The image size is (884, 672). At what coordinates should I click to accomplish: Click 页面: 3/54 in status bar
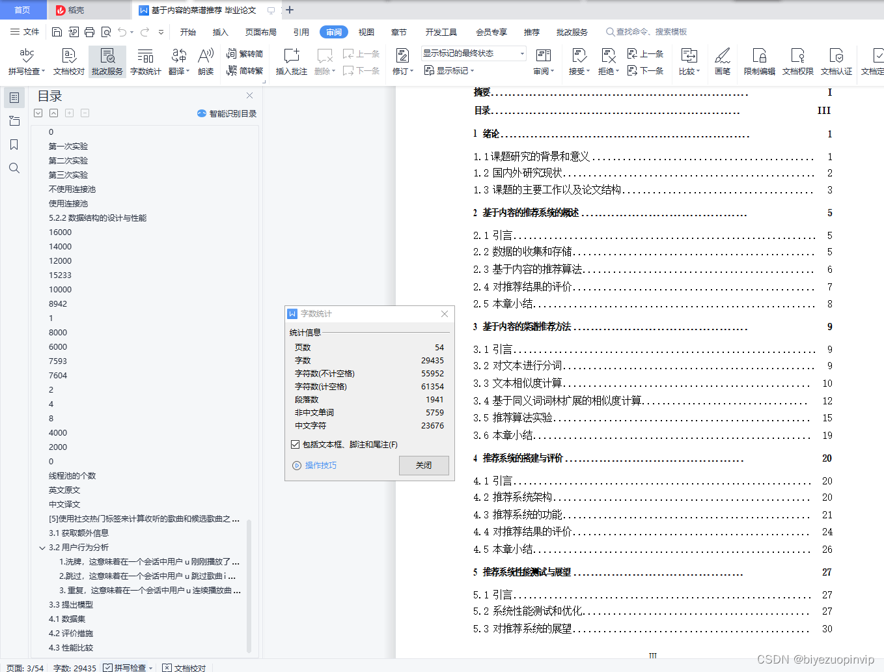(25, 667)
